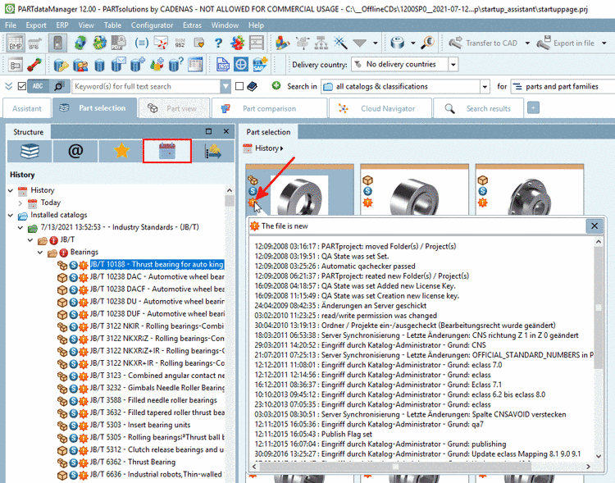Open the euro magnifier price search icon
The width and height of the screenshot is (615, 483).
(x=427, y=43)
